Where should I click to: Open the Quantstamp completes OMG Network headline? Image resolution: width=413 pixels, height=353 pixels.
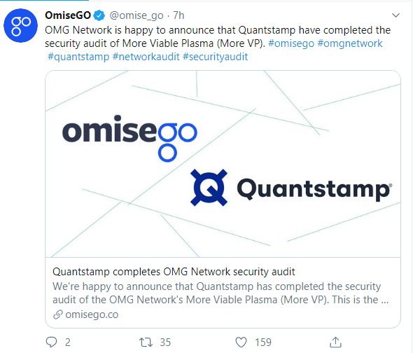tap(174, 272)
